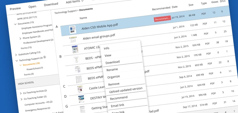The height and width of the screenshot is (113, 238).
Task: Follow the Technology Support breadcrumb link
Action: click(x=65, y=11)
